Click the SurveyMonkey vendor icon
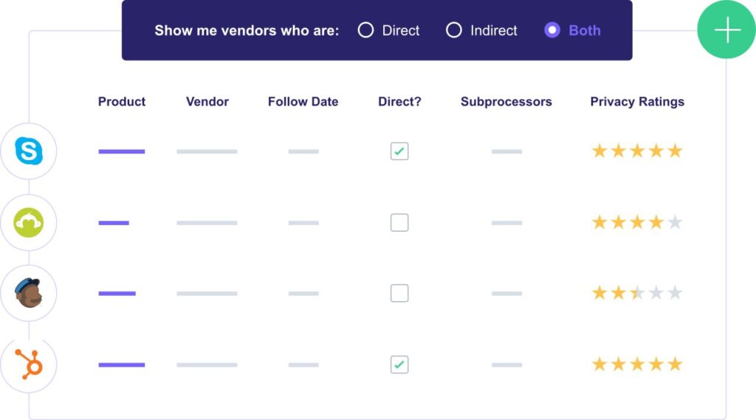The width and height of the screenshot is (756, 420). pos(29,222)
